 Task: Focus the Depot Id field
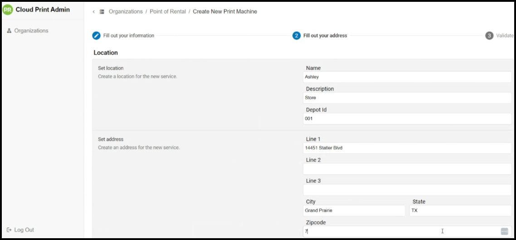pos(407,119)
